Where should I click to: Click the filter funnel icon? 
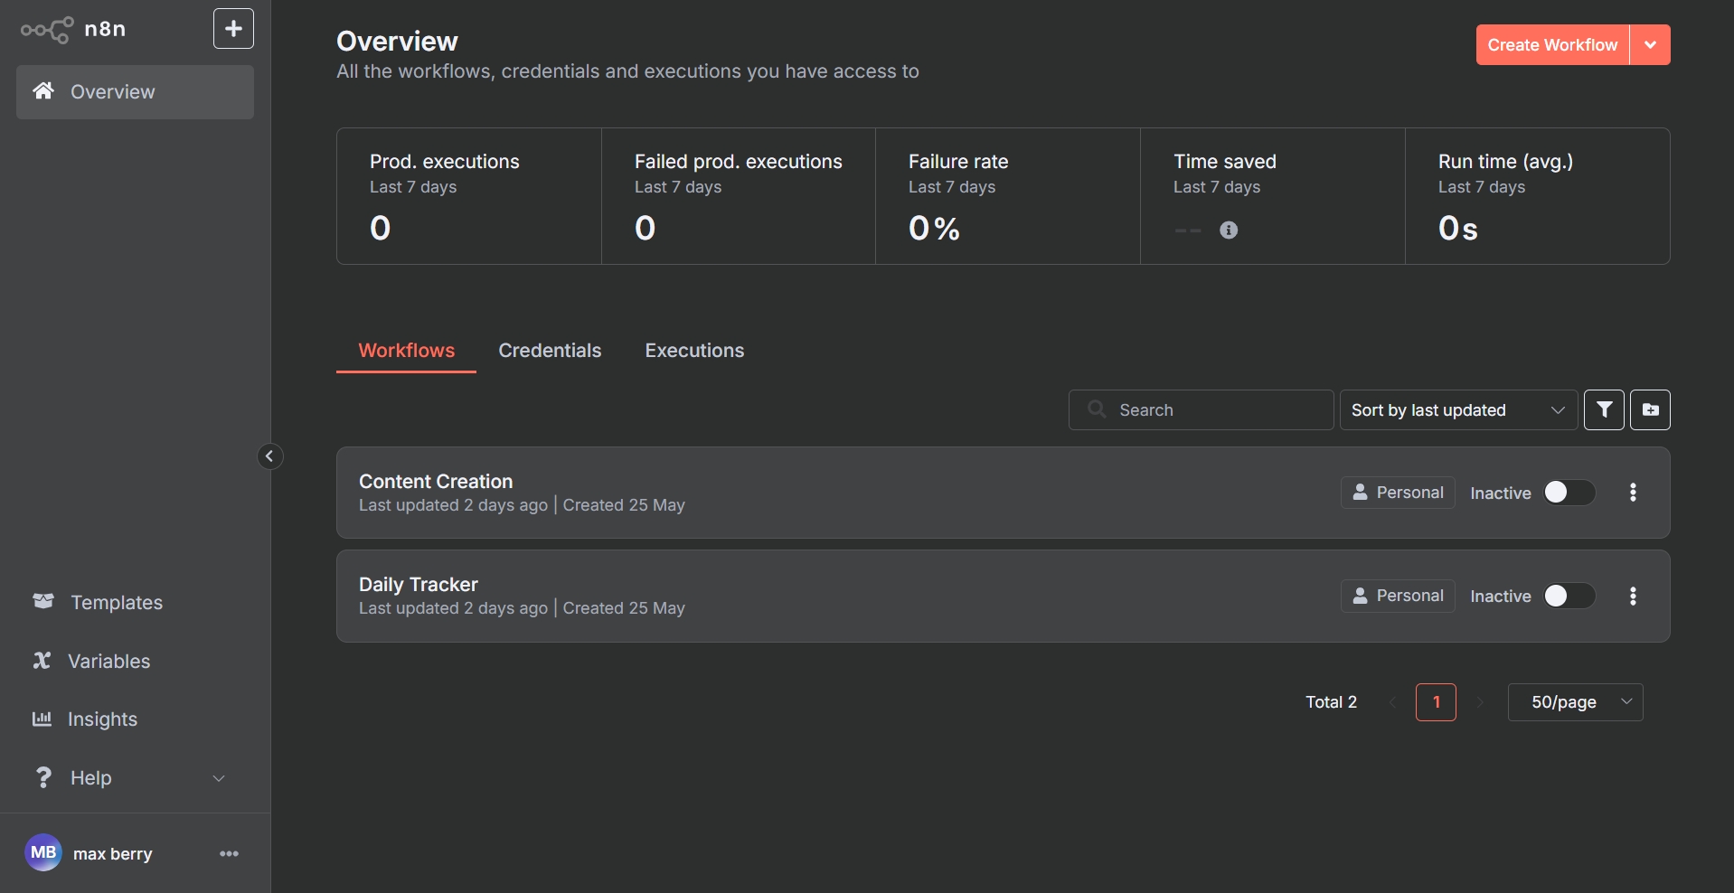tap(1604, 409)
